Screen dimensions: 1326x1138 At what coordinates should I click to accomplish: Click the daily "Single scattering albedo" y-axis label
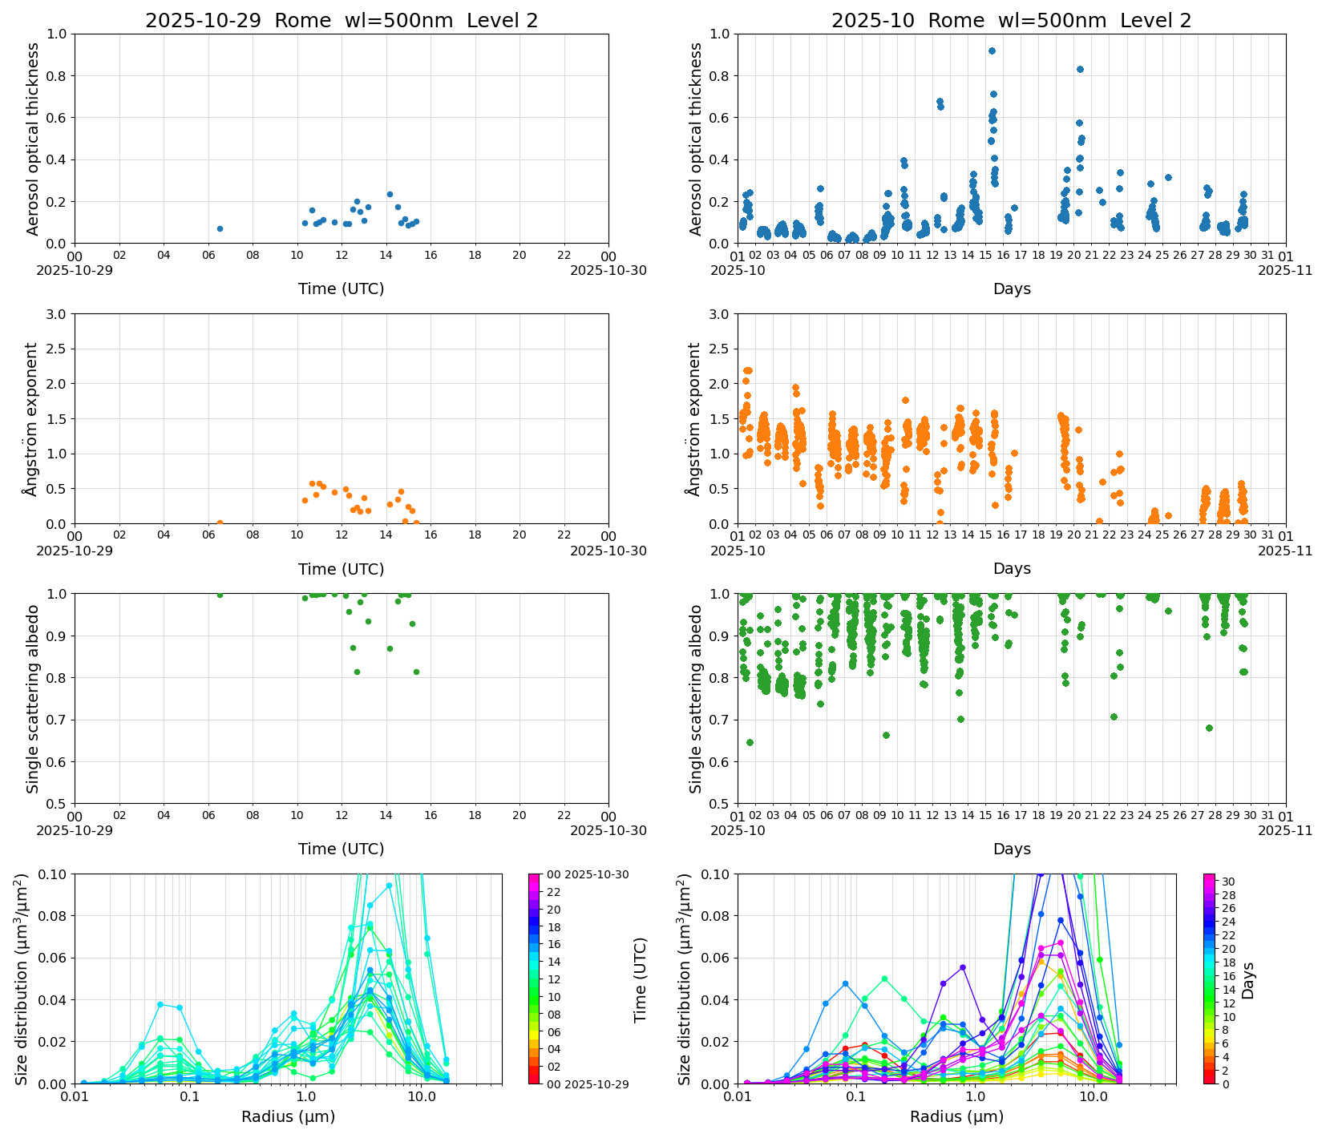pyautogui.click(x=33, y=699)
